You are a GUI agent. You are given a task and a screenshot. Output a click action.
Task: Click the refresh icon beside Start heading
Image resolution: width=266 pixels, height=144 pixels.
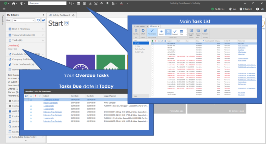[x=66, y=23]
